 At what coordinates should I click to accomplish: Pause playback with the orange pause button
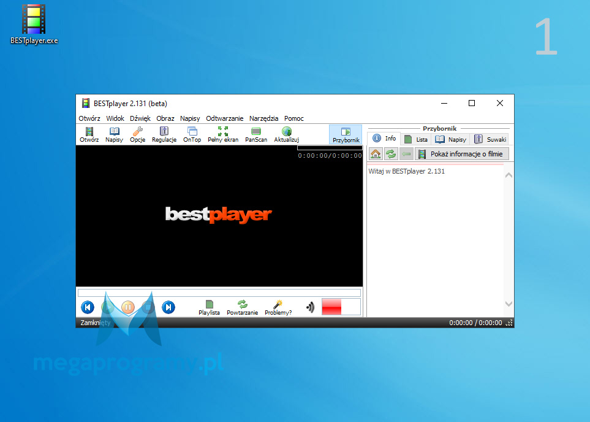click(x=128, y=307)
